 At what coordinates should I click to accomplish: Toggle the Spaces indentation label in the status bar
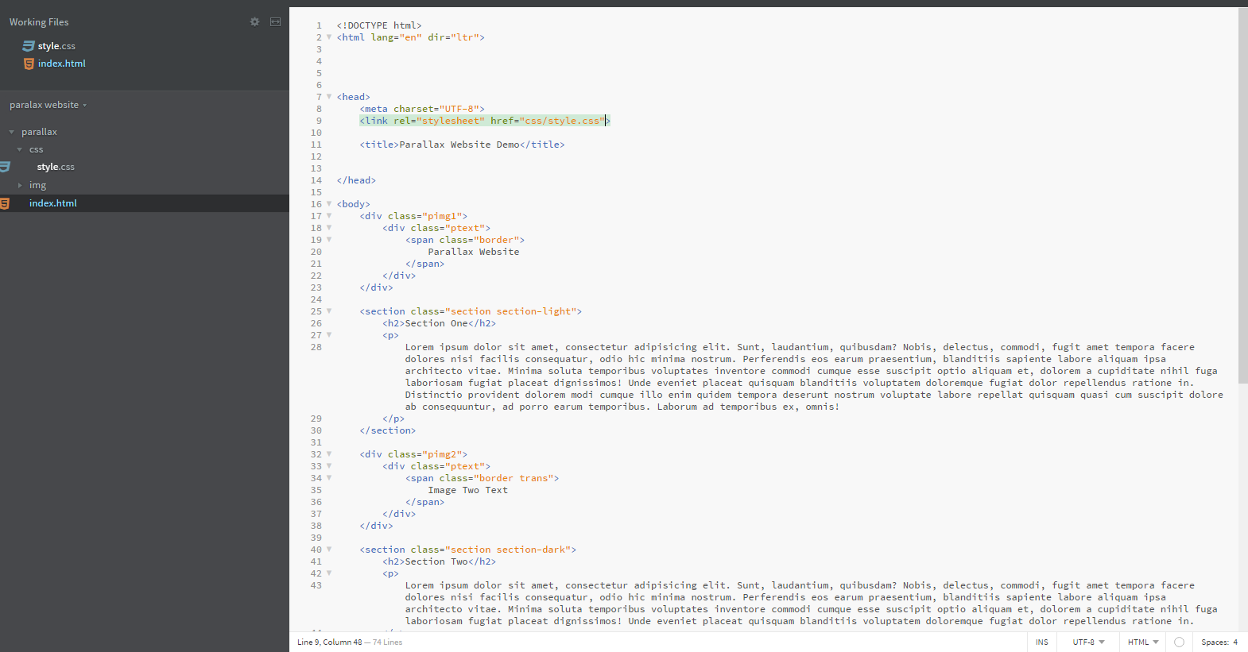pos(1215,642)
